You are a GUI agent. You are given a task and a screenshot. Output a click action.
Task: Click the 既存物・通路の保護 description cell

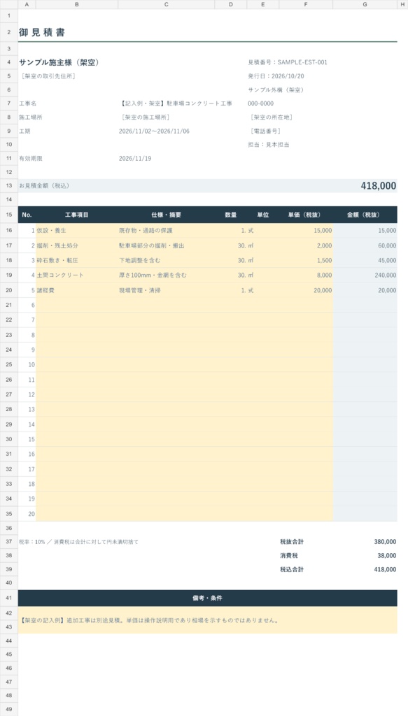tap(167, 231)
